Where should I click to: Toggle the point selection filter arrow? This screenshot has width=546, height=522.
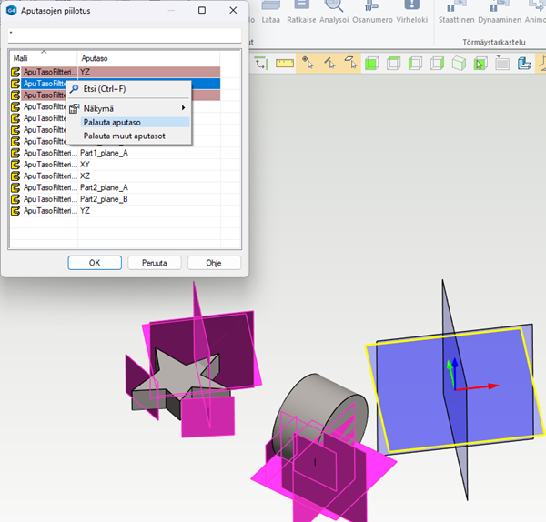(308, 63)
